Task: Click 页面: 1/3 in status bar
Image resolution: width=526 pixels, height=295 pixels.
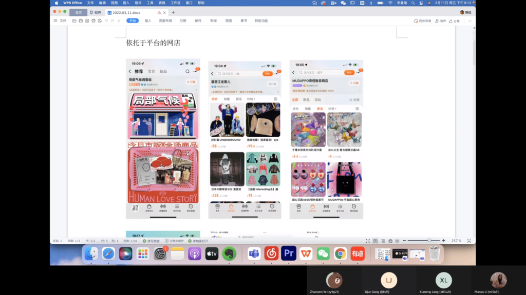Action: pos(74,241)
